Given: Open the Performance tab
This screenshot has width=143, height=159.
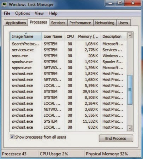Looking at the screenshot, I should click(x=80, y=23).
